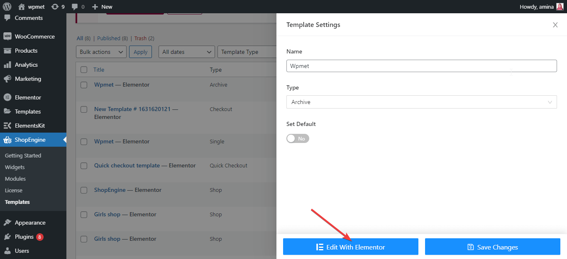This screenshot has height=259, width=567.
Task: Click the Comments sidebar icon
Action: click(x=7, y=18)
